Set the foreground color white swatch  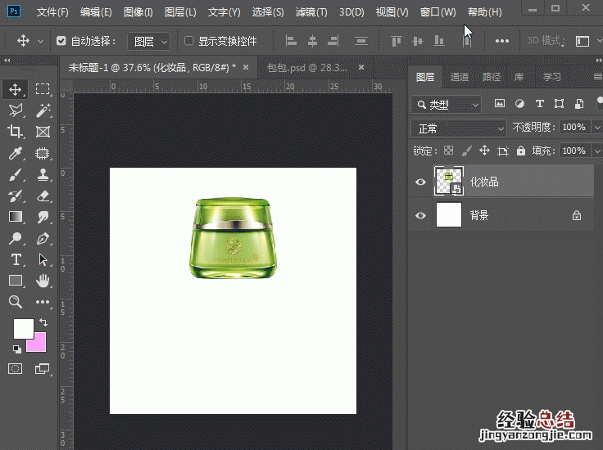coord(23,328)
